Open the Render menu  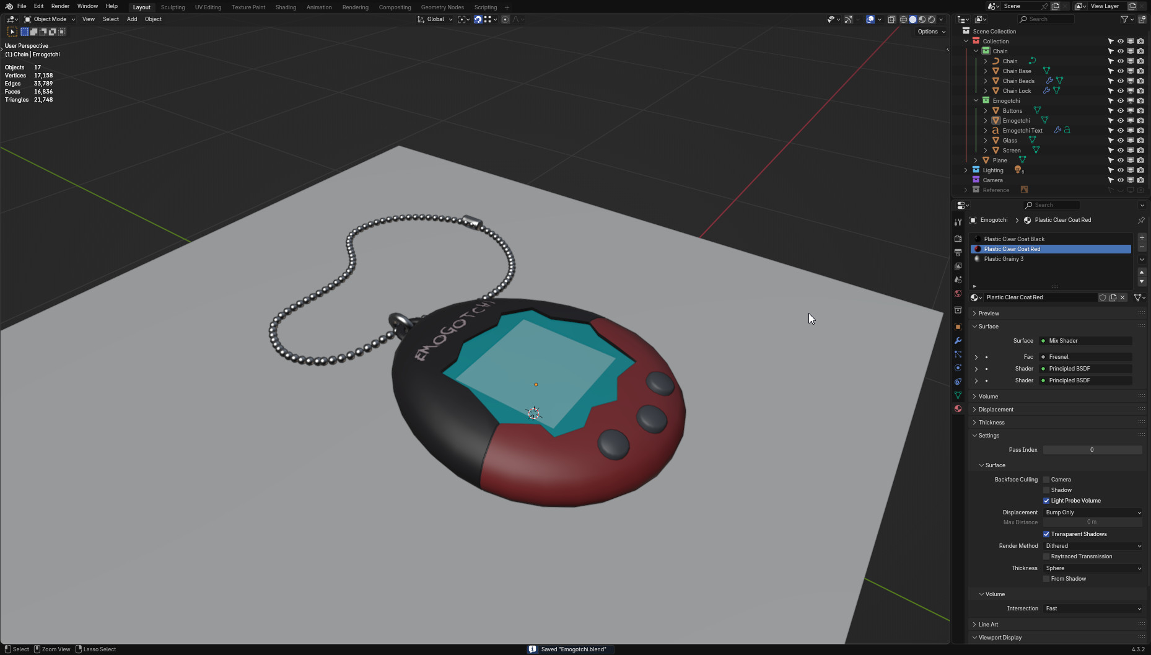60,6
